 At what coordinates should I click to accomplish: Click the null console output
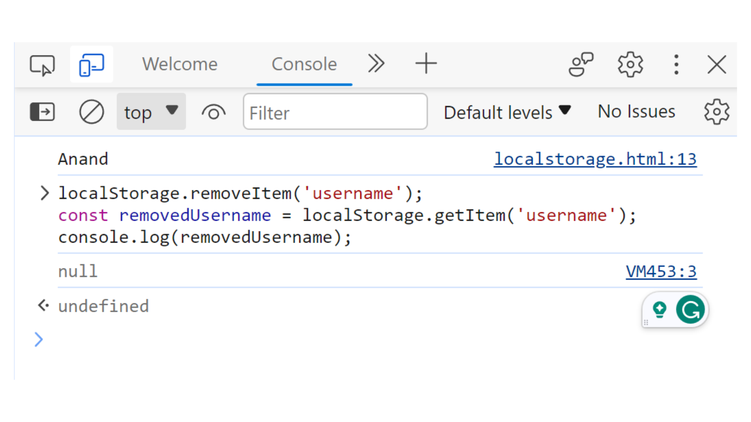point(78,271)
